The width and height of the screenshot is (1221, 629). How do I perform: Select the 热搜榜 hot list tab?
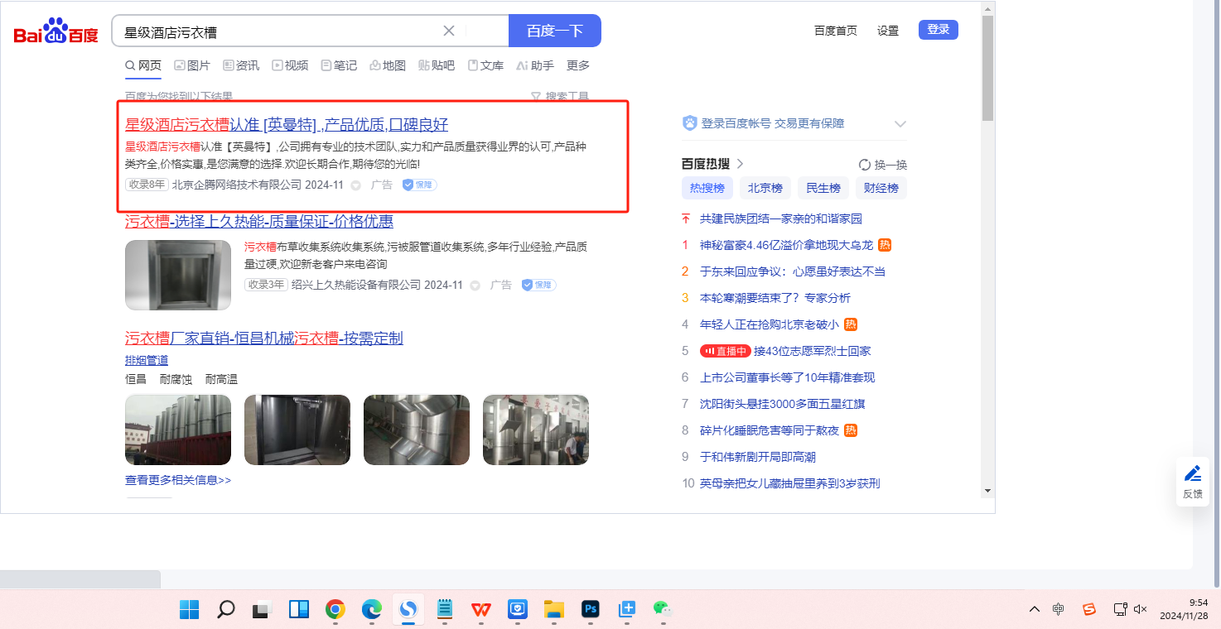707,188
